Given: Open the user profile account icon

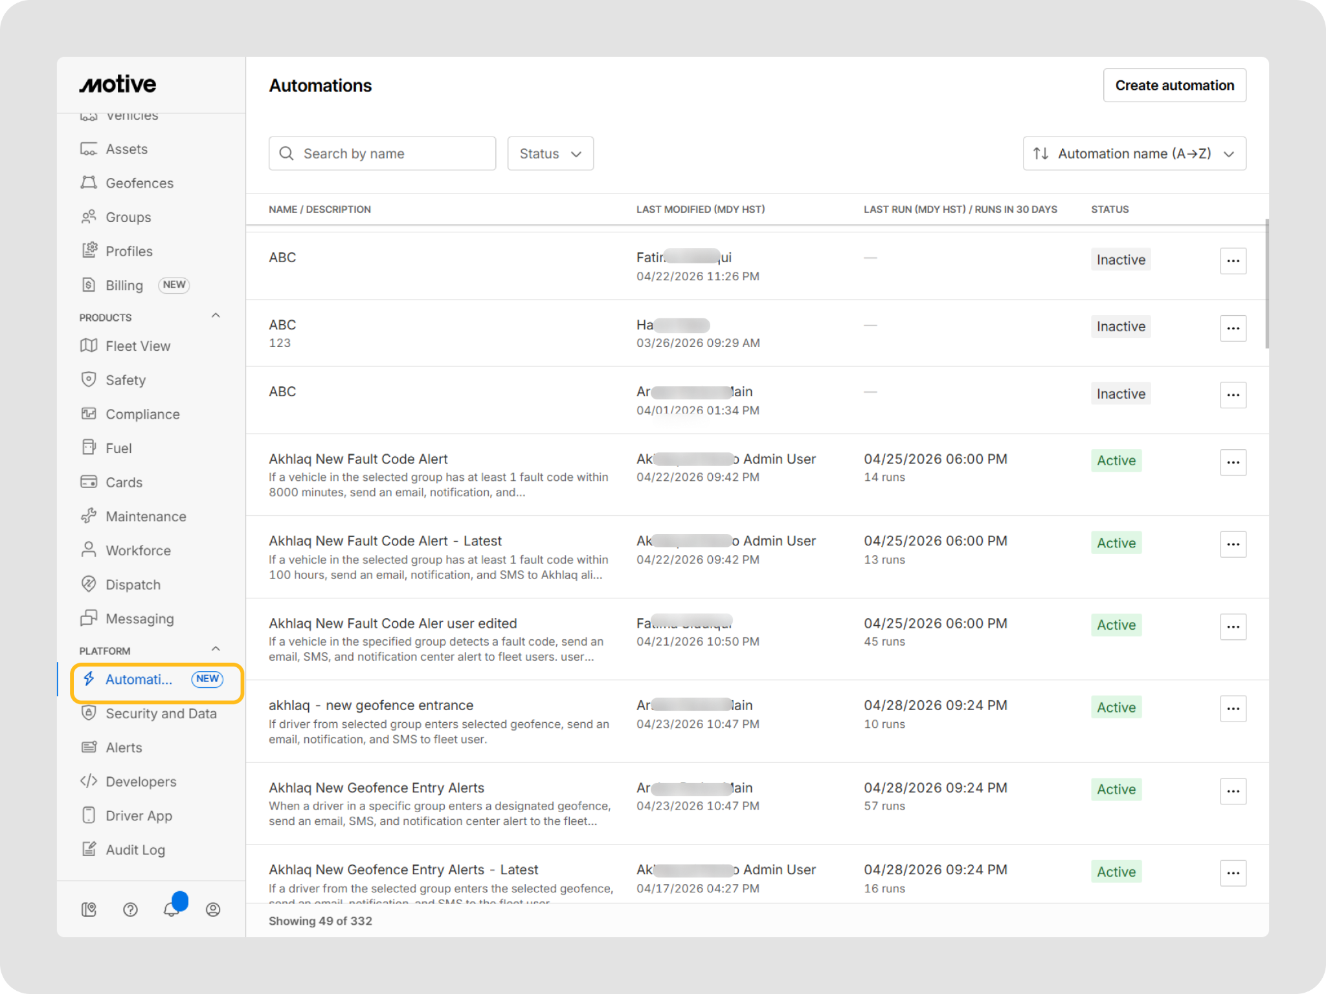Looking at the screenshot, I should tap(213, 910).
